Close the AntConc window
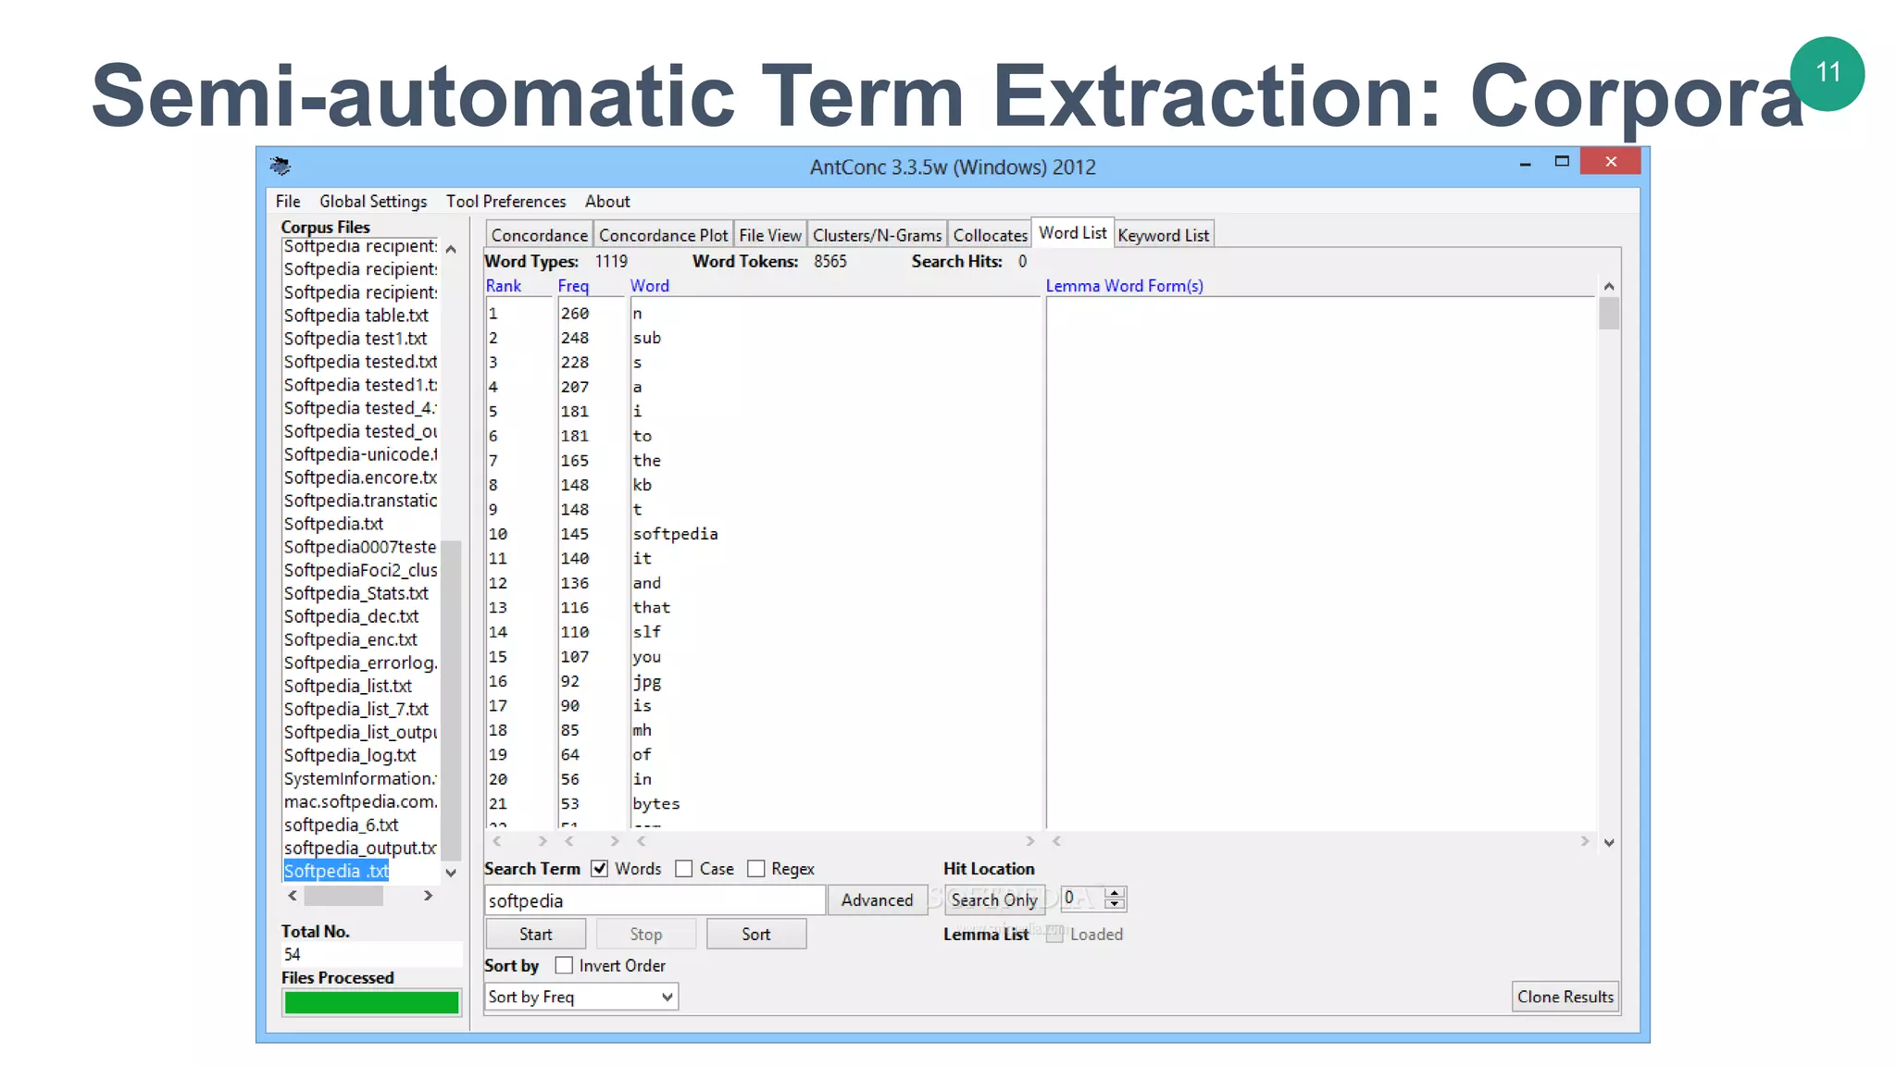1896x1066 pixels. [x=1611, y=161]
